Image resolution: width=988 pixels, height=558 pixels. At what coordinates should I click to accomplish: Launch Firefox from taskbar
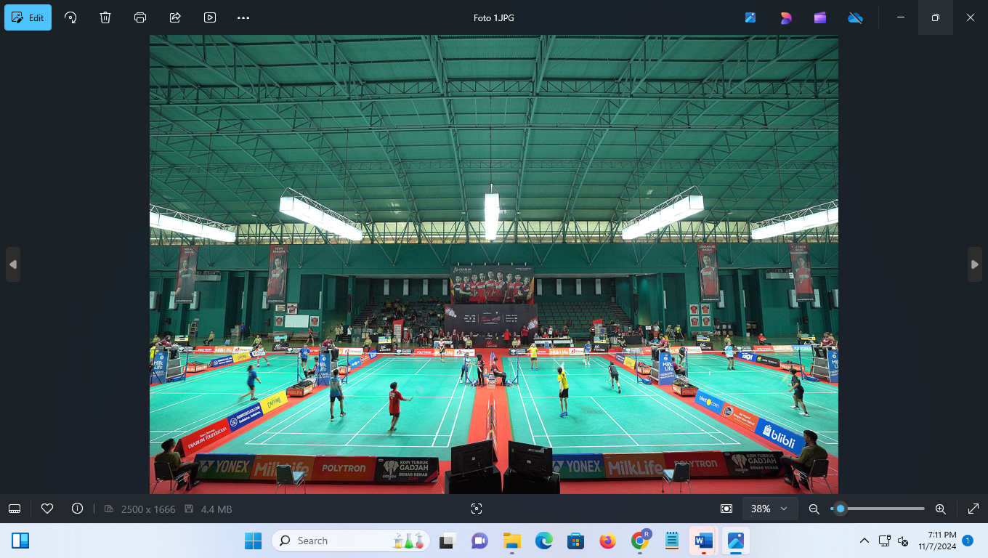pos(608,541)
